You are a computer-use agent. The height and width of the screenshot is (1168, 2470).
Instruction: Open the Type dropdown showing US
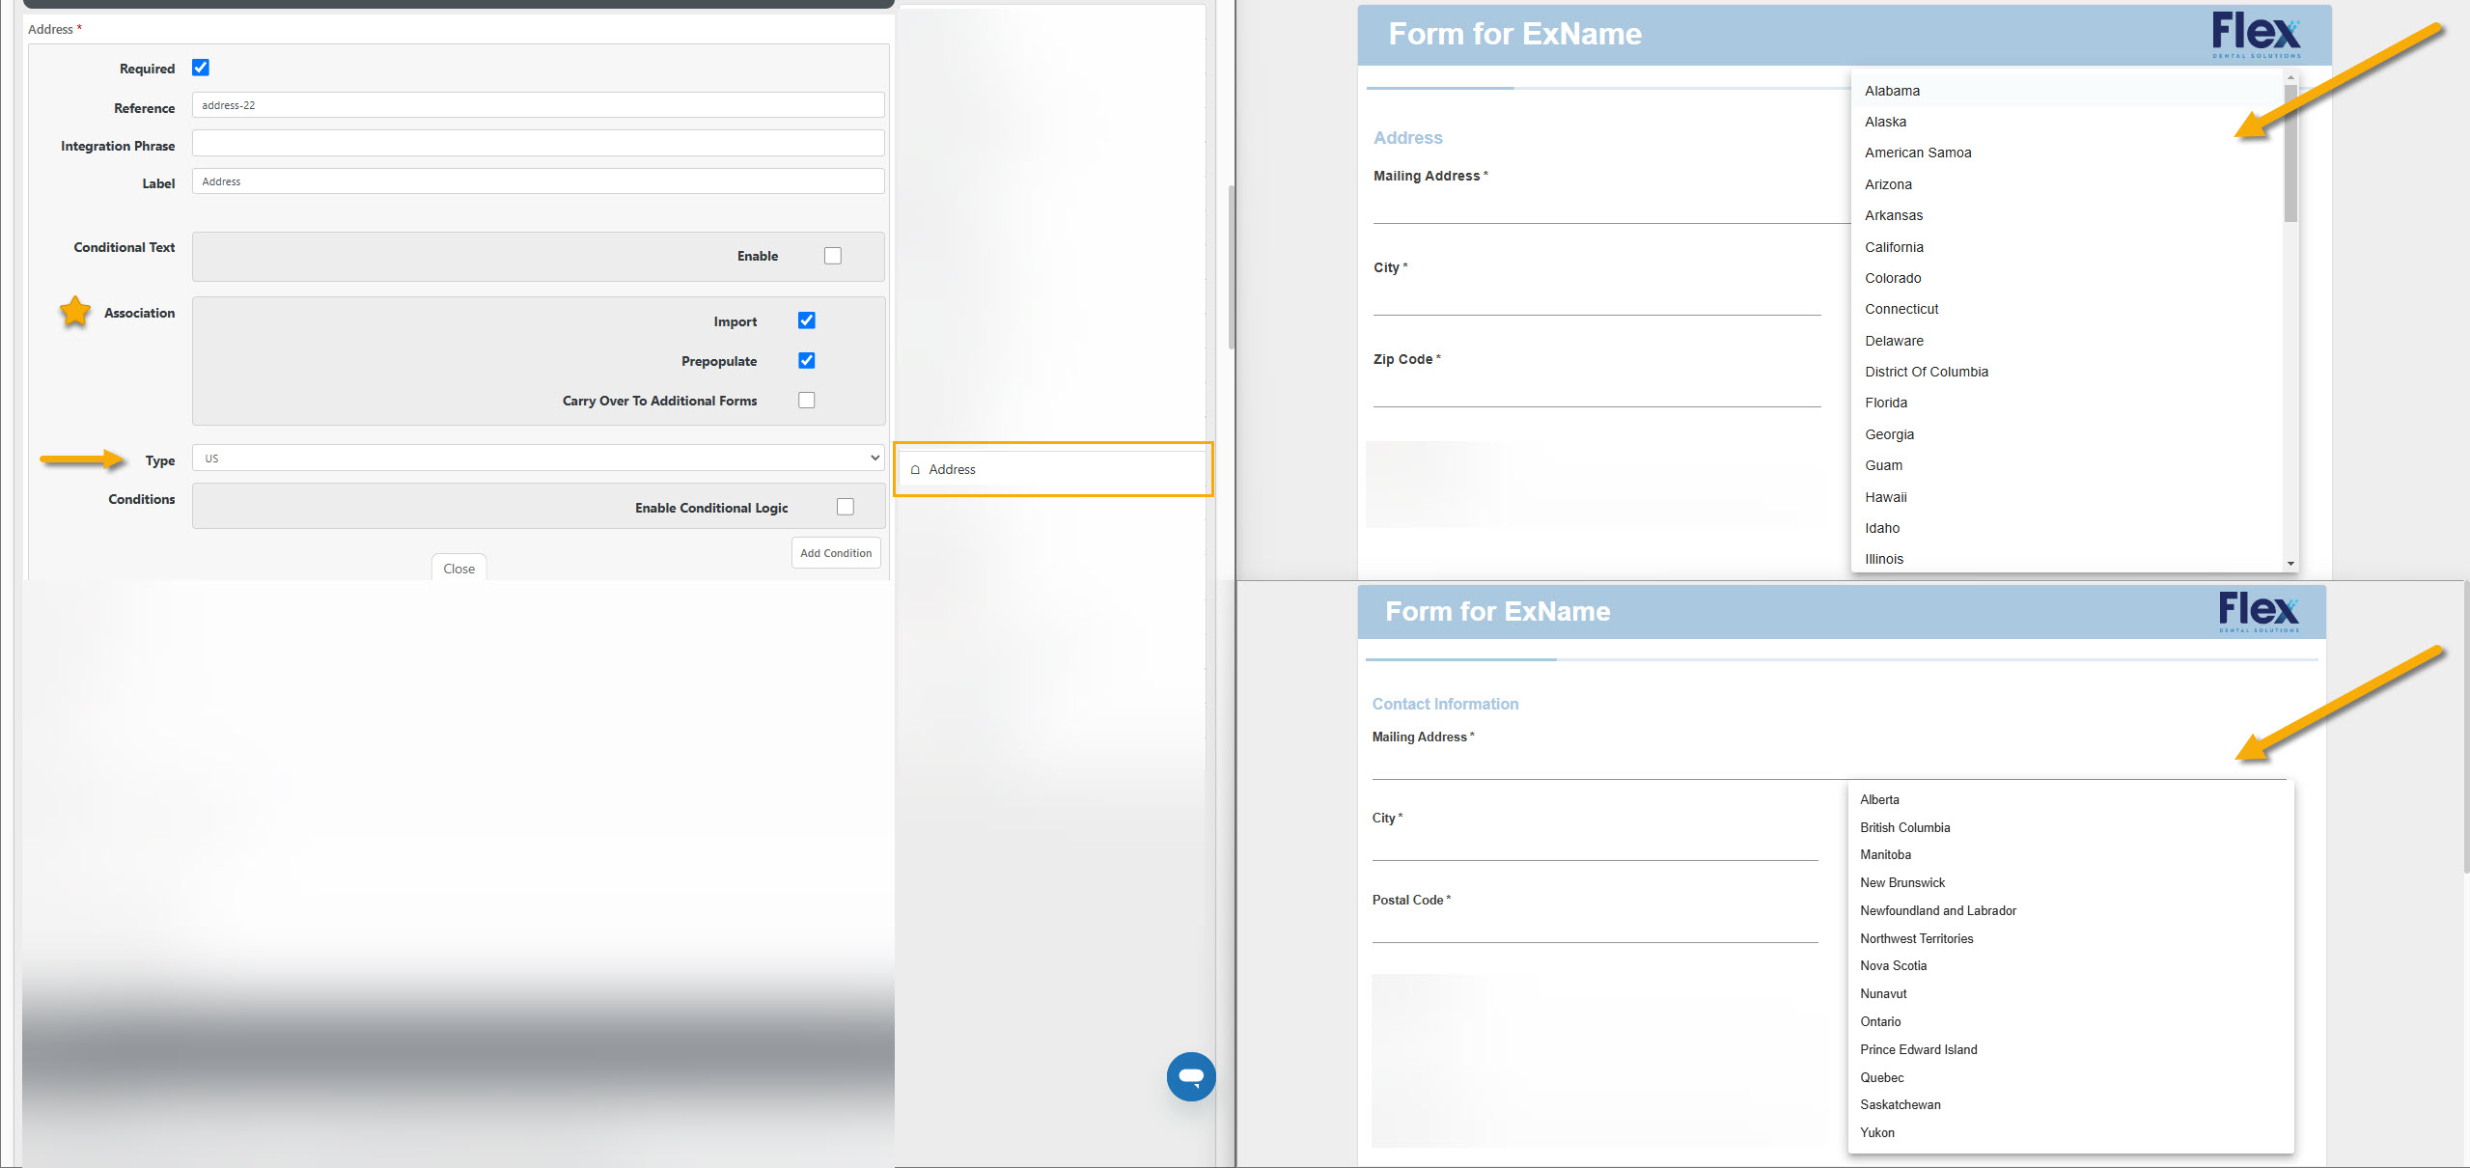click(538, 458)
